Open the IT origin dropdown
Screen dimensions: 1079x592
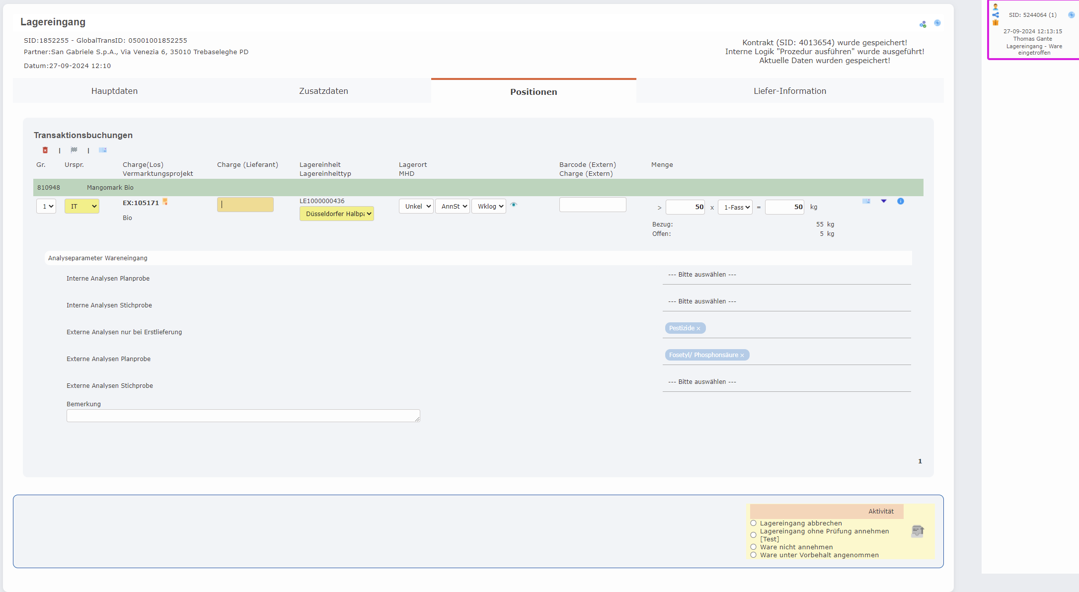(82, 206)
